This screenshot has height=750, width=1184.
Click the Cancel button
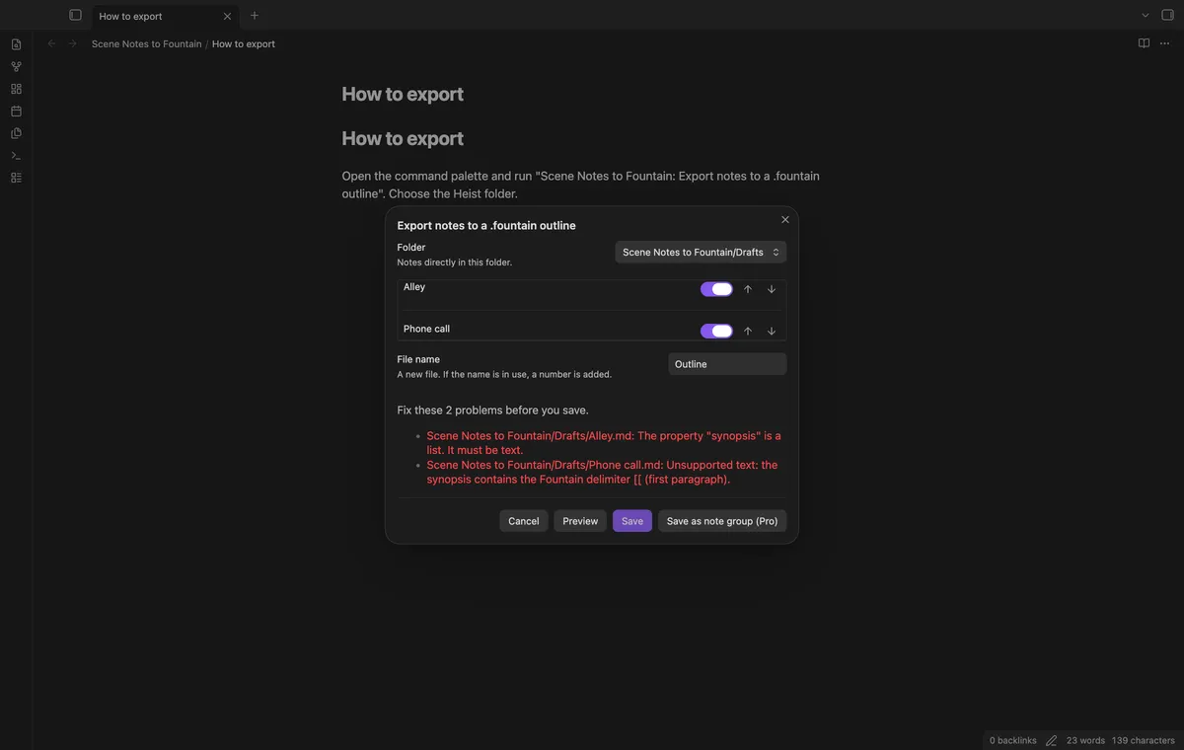(524, 521)
